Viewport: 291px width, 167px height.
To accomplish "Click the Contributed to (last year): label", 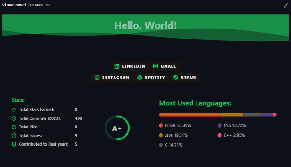I will pyautogui.click(x=44, y=144).
